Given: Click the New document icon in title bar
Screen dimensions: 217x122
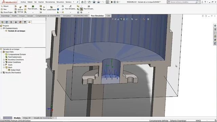Looking at the screenshot, I should (85, 2).
